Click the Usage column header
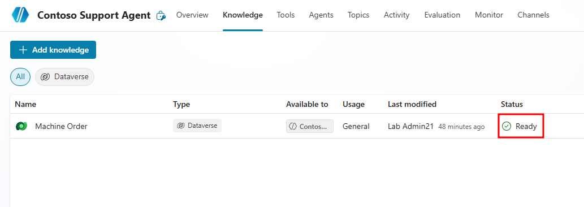Image resolution: width=584 pixels, height=207 pixels. (353, 104)
